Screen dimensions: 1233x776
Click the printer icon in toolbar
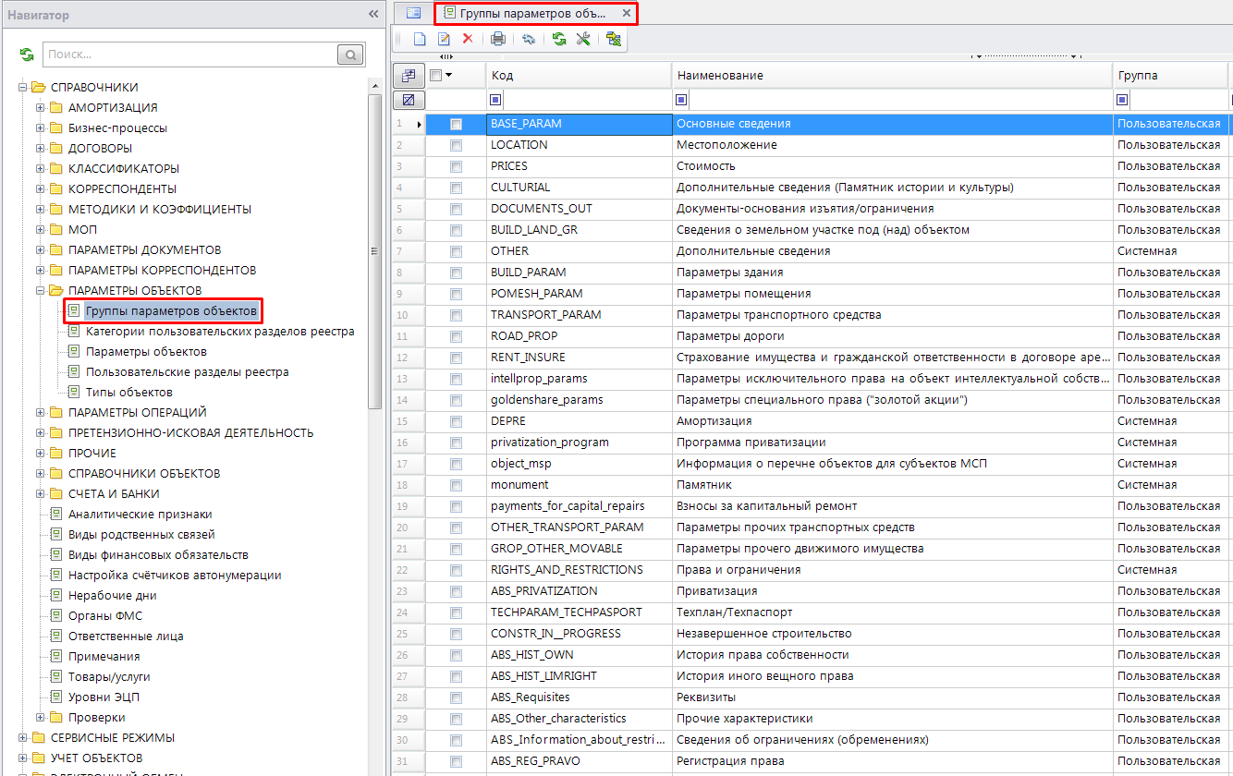[x=498, y=39]
